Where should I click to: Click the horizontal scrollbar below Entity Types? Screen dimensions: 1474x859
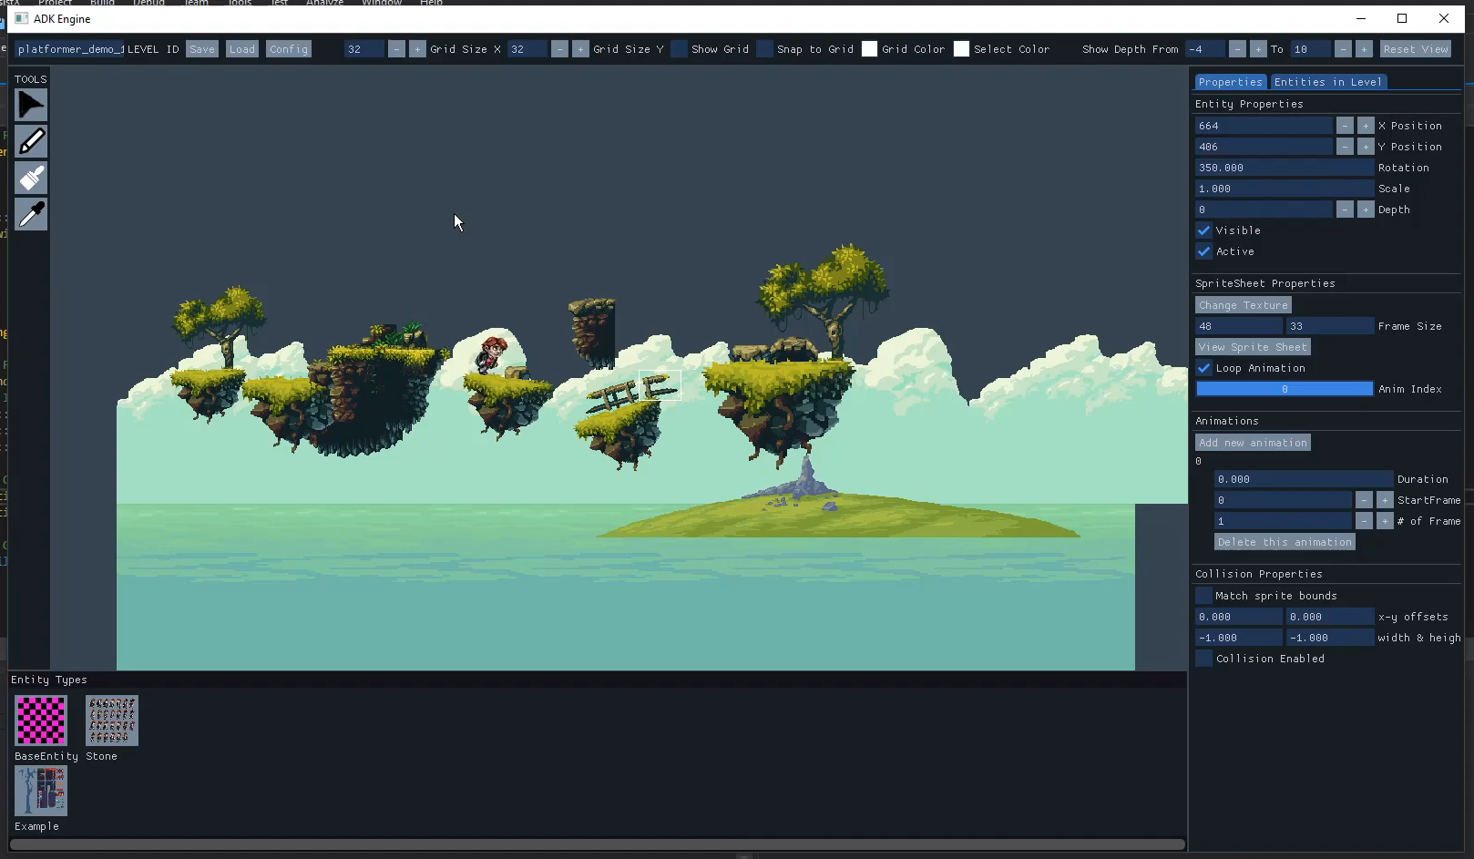click(597, 844)
